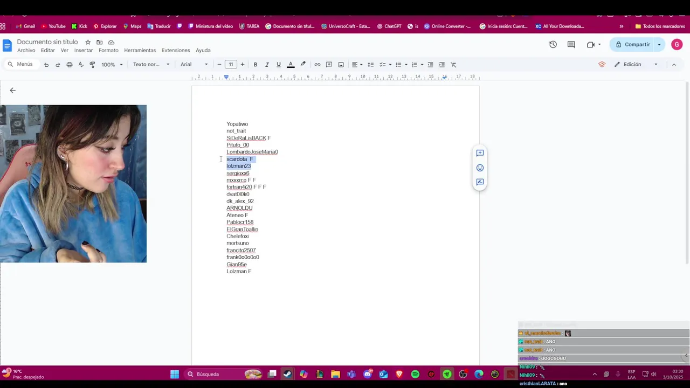Screen dimensions: 690x388
Task: Toggle bold formatting
Action: 256,65
